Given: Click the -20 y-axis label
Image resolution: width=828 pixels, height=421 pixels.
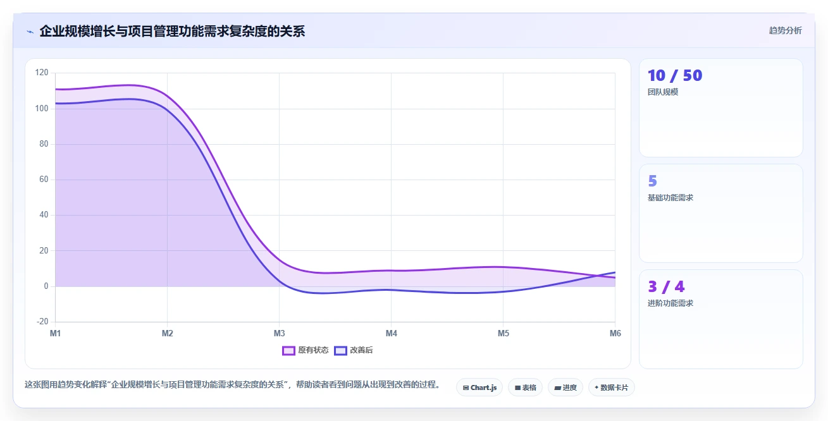Looking at the screenshot, I should click(x=42, y=322).
